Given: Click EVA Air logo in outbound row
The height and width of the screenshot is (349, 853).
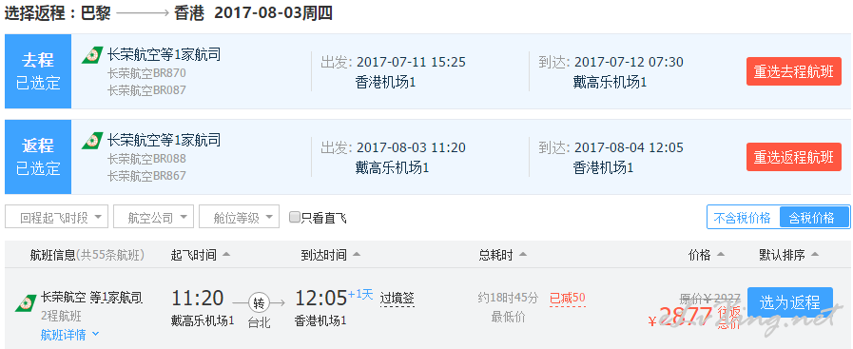Looking at the screenshot, I should (92, 55).
